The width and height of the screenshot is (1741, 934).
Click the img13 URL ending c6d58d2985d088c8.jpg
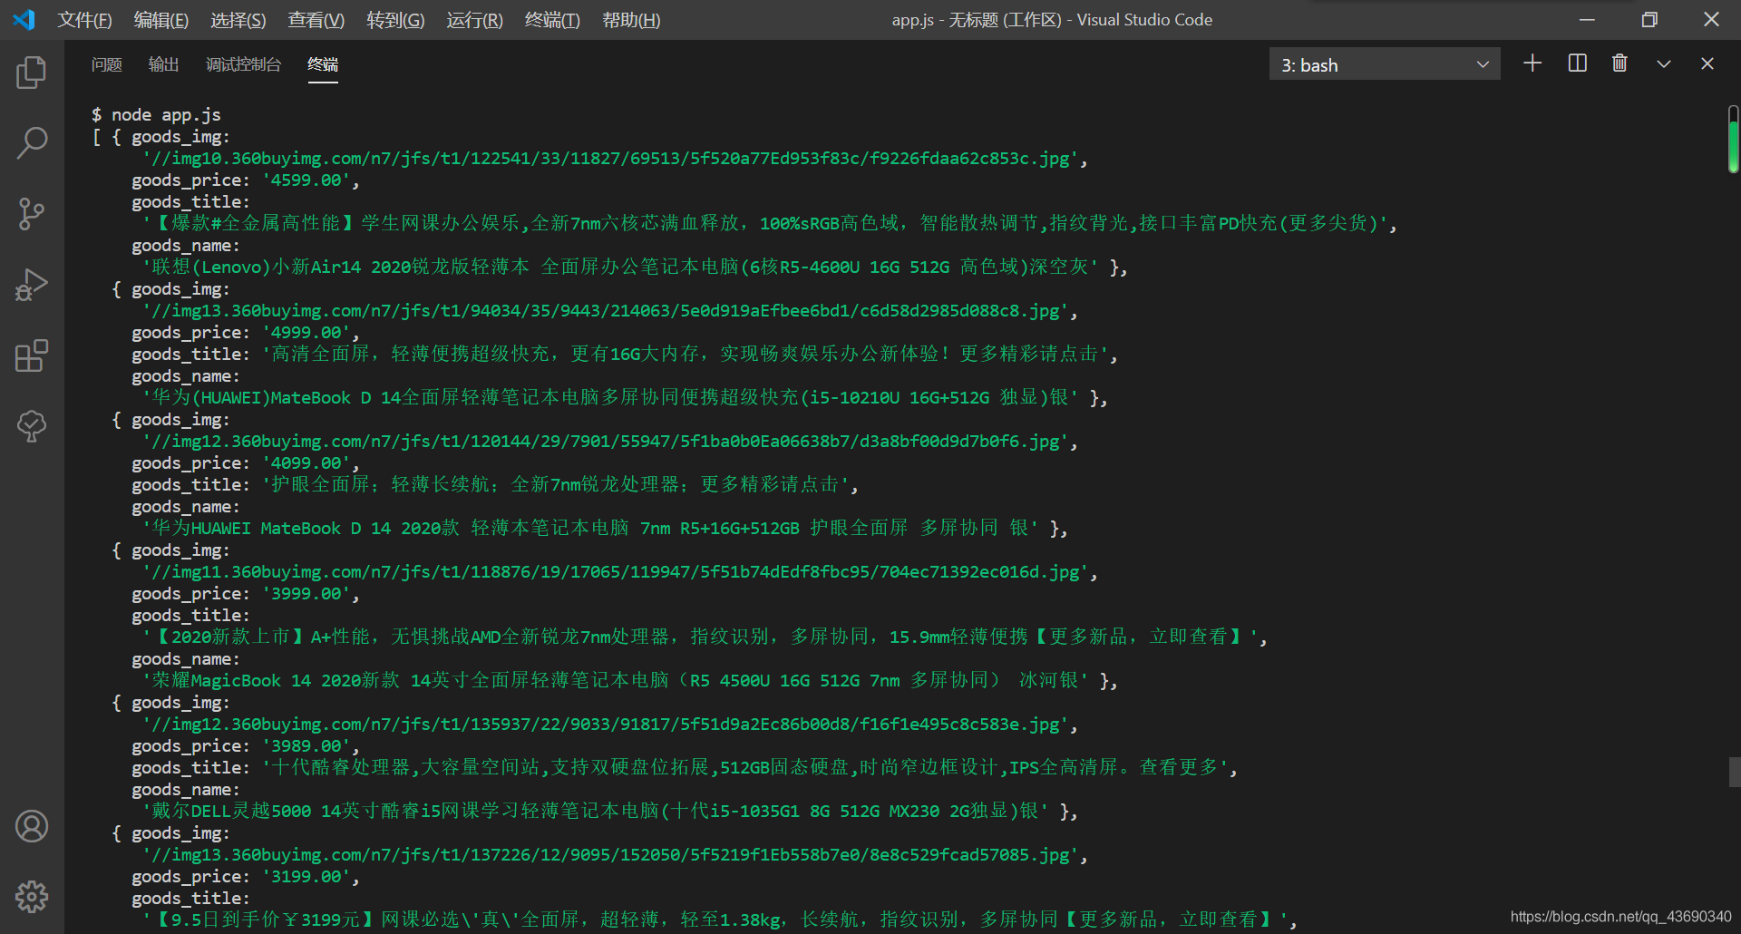point(609,311)
